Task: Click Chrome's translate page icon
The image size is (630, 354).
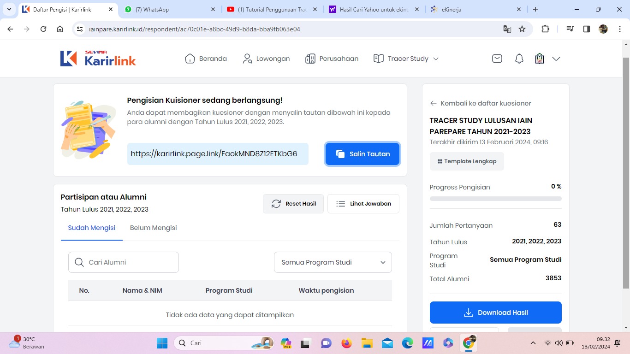Action: click(x=507, y=29)
